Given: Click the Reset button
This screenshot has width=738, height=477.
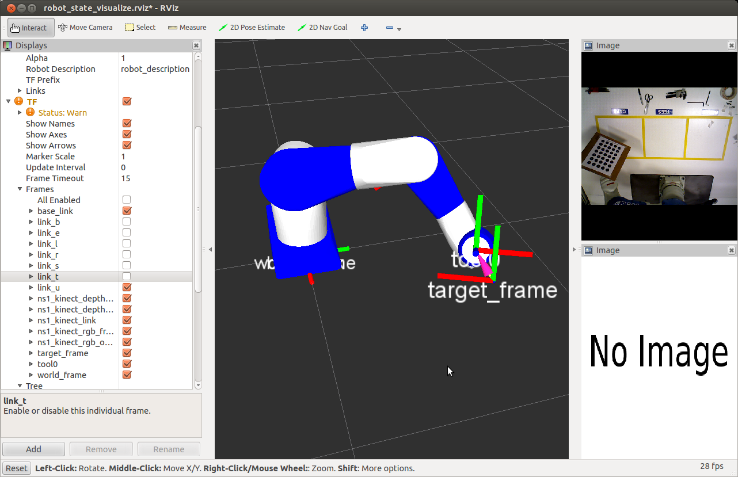Looking at the screenshot, I should pyautogui.click(x=17, y=468).
